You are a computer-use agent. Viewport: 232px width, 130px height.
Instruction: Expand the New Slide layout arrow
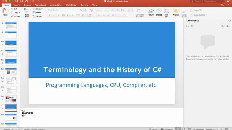click(30, 10)
